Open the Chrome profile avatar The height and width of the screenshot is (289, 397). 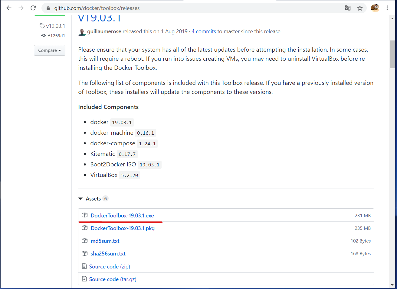coord(375,8)
